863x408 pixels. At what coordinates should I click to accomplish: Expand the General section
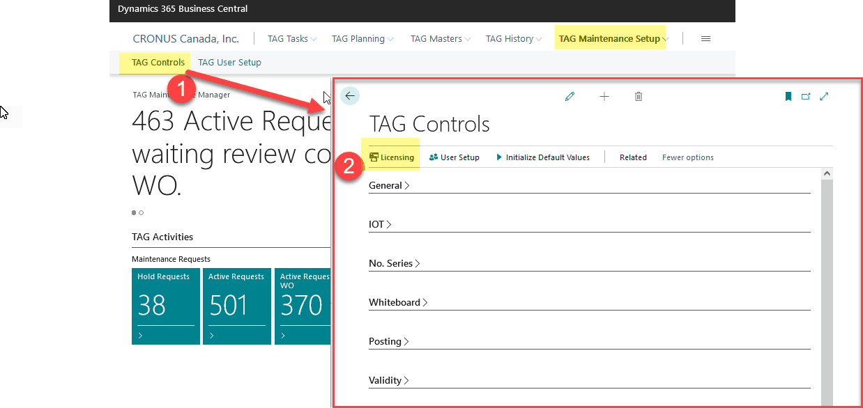point(388,185)
